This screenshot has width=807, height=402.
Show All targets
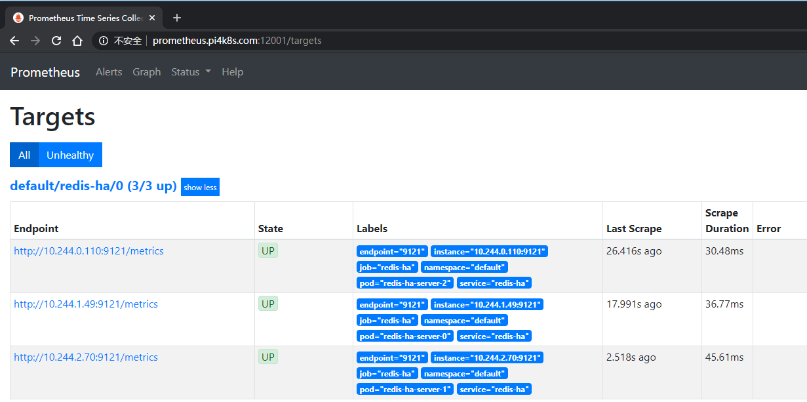coord(24,155)
